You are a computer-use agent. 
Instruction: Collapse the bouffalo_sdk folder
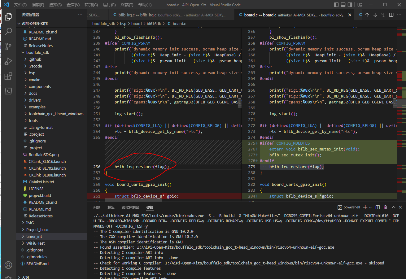pyautogui.click(x=51, y=52)
